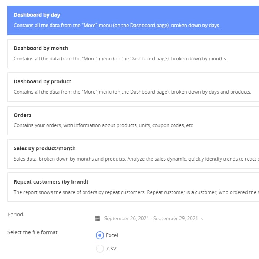Expand the period chevron arrow
The width and height of the screenshot is (259, 259).
coord(202,219)
